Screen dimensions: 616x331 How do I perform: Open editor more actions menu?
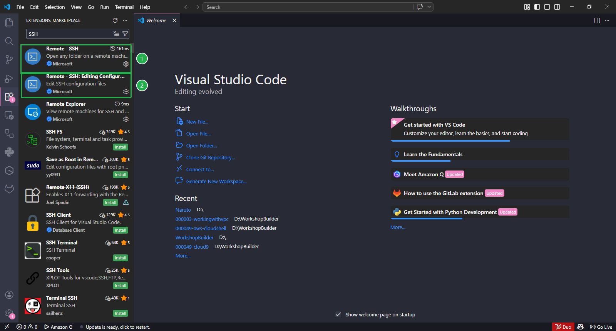click(x=607, y=20)
